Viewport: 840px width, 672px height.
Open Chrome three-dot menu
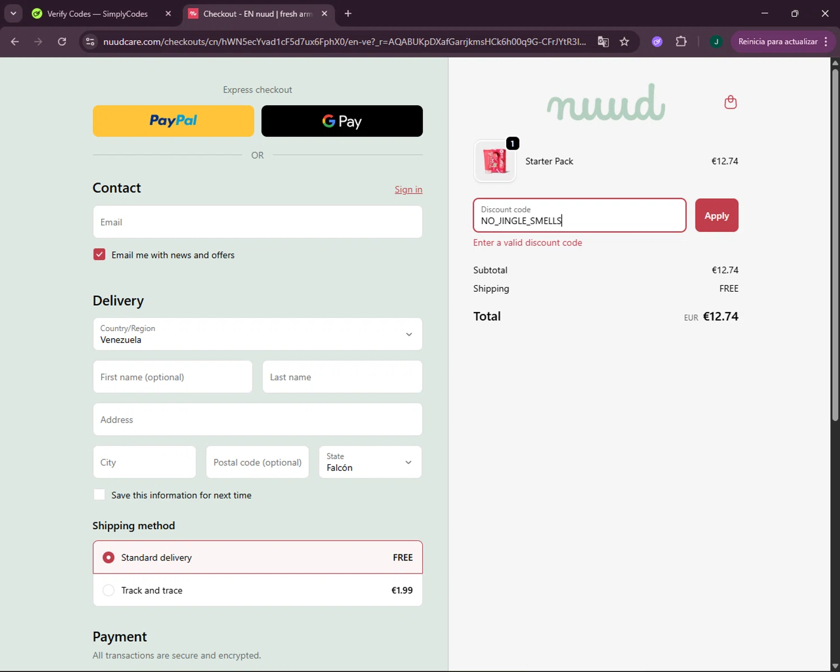click(x=826, y=41)
